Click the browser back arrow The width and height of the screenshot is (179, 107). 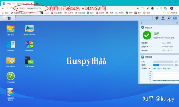pyautogui.click(x=3, y=8)
